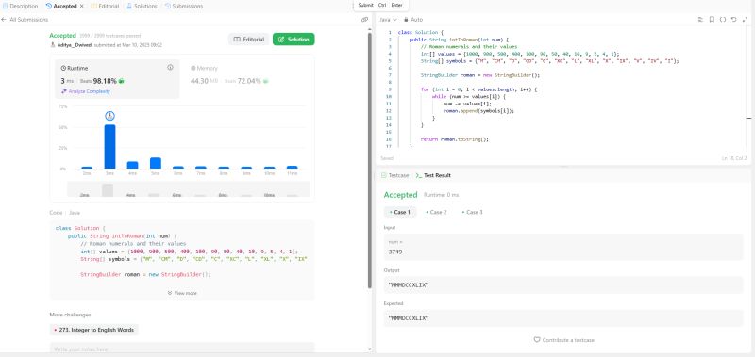
Task: Reset code with the undo arrow icon
Action: [x=733, y=20]
